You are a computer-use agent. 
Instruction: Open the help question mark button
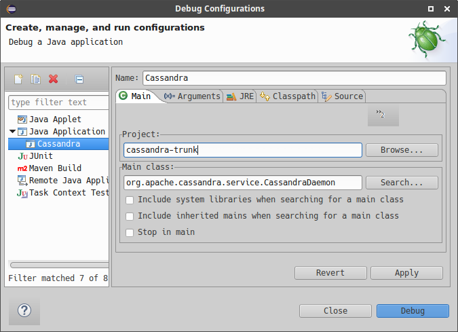24,312
